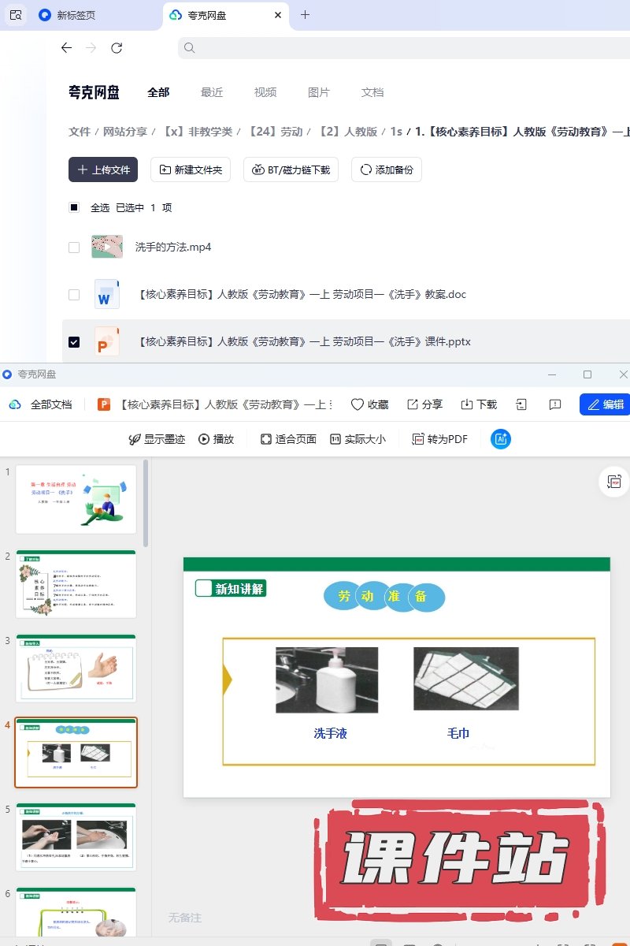Check the box for 教案.doc file
The height and width of the screenshot is (946, 630).
click(x=74, y=295)
